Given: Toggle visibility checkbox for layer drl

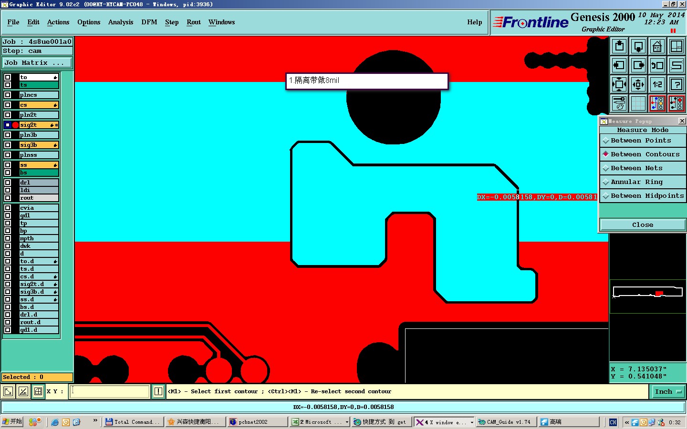Looking at the screenshot, I should [x=8, y=183].
